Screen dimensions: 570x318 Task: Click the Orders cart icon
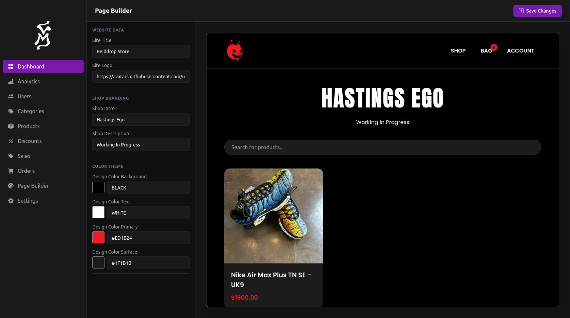[x=11, y=171]
